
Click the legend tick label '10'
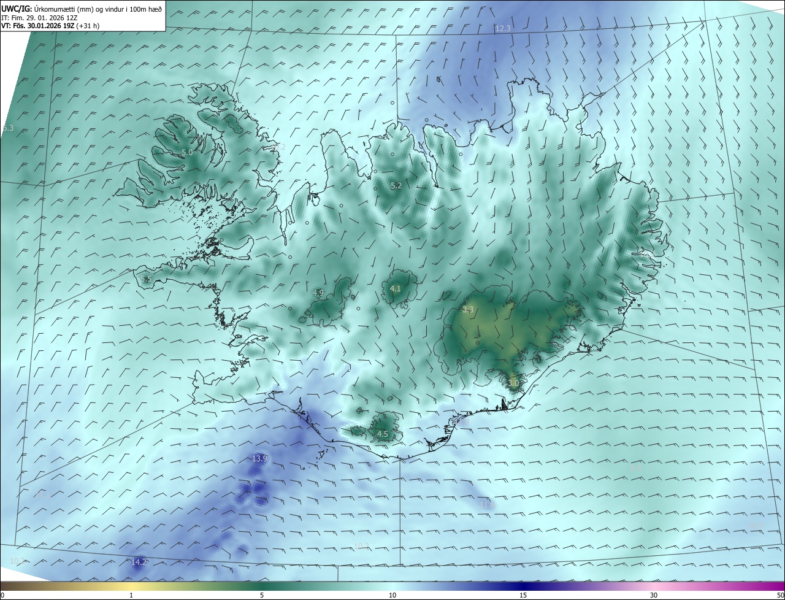(x=392, y=595)
